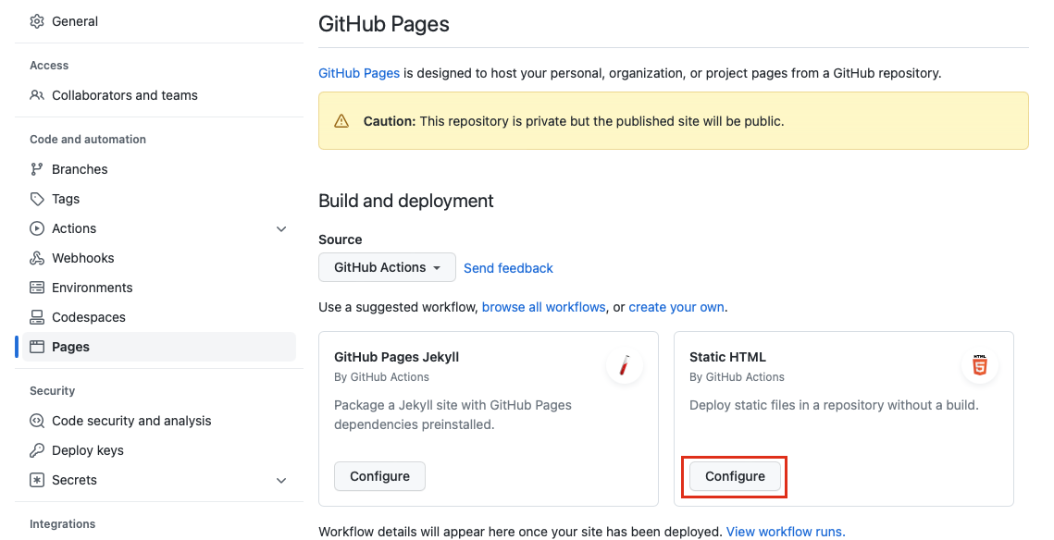Click the gear icon beside General

(35, 20)
